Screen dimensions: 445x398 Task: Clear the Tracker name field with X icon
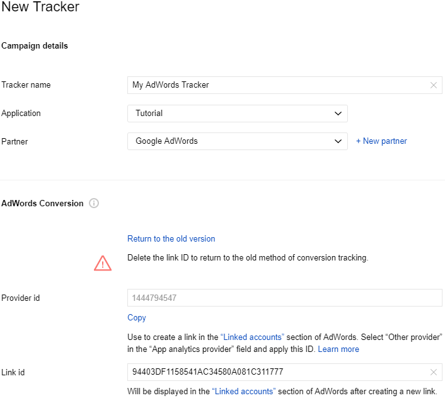[434, 85]
